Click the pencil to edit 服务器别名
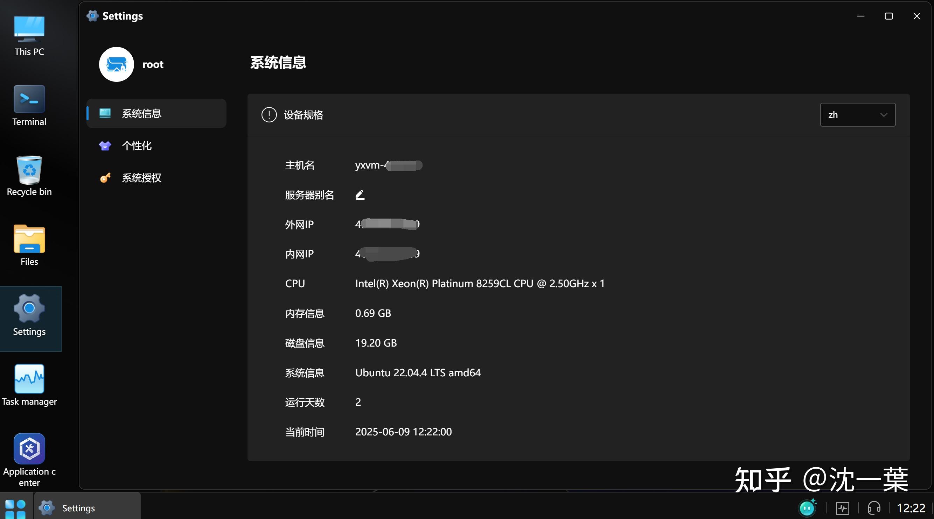 point(360,194)
